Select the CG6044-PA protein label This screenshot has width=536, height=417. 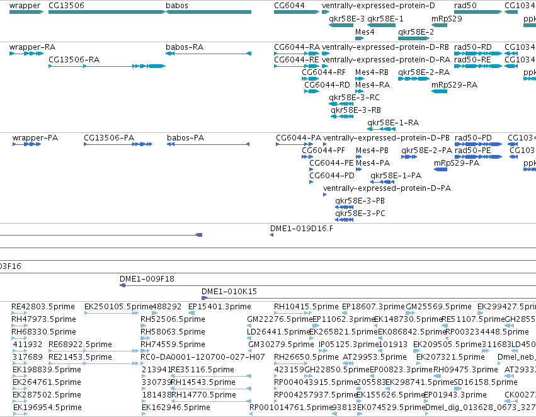tap(299, 138)
